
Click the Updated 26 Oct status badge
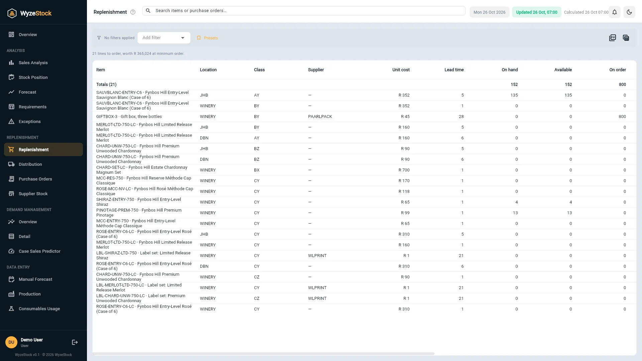[x=536, y=12]
